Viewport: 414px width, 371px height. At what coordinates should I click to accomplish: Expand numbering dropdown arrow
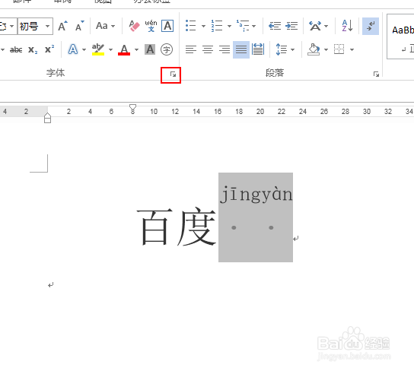tap(229, 26)
